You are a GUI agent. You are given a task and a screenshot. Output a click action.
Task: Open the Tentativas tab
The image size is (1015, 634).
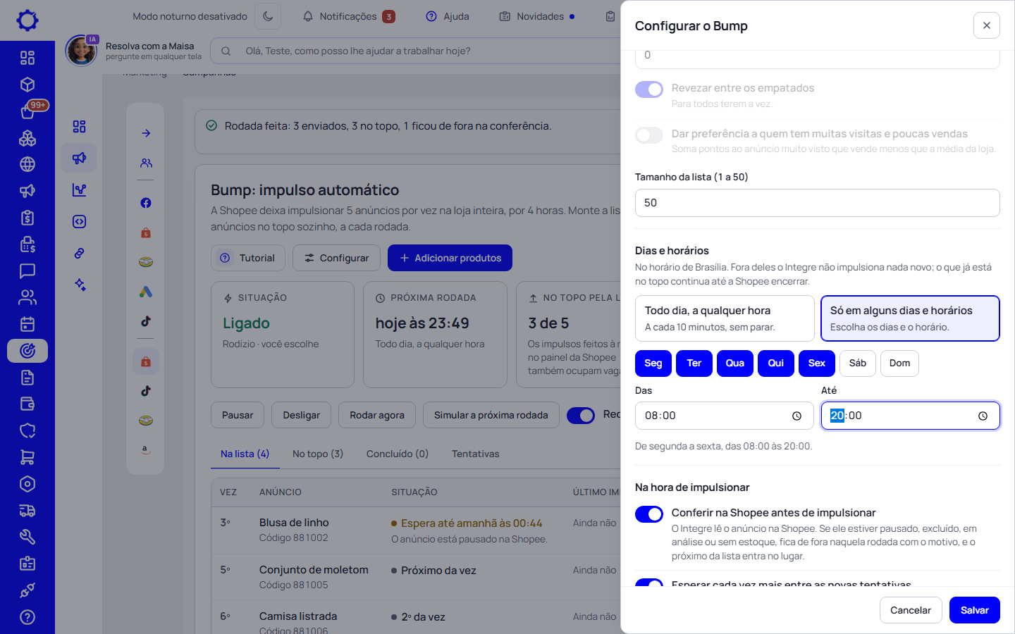click(476, 454)
